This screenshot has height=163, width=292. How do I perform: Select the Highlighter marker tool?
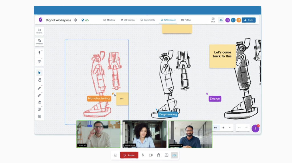click(39, 95)
